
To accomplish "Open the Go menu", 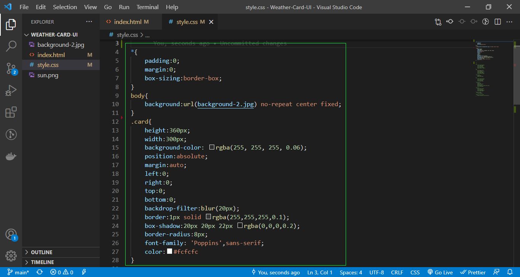I will [x=108, y=7].
